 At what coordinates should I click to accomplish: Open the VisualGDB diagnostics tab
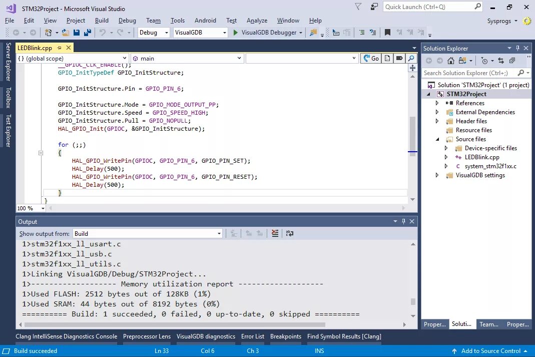(206, 336)
